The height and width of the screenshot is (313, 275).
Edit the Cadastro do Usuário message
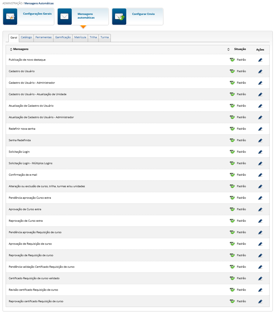pyautogui.click(x=260, y=71)
